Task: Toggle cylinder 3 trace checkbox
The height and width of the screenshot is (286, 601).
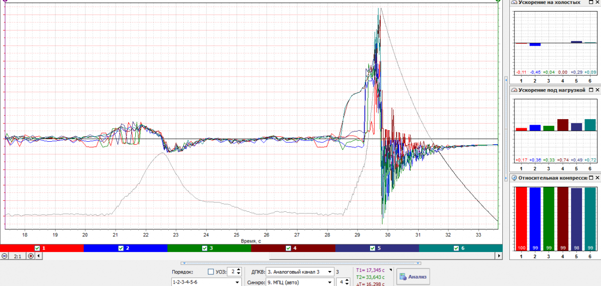Action: (205, 248)
